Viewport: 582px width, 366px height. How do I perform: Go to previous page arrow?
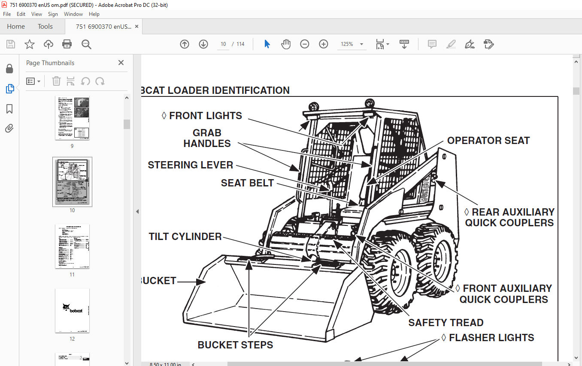(x=185, y=44)
